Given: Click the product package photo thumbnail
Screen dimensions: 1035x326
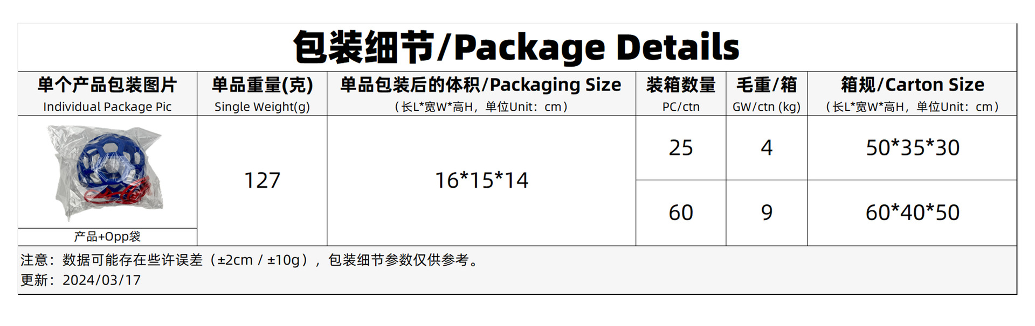Looking at the screenshot, I should tap(107, 172).
